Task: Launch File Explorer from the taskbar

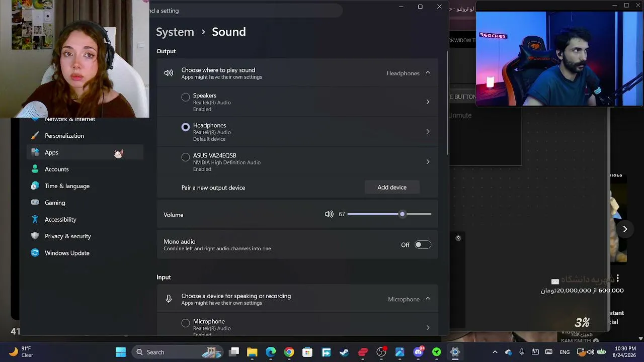Action: pyautogui.click(x=252, y=352)
